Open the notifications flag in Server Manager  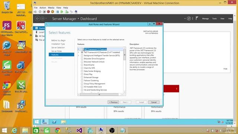click(197, 18)
